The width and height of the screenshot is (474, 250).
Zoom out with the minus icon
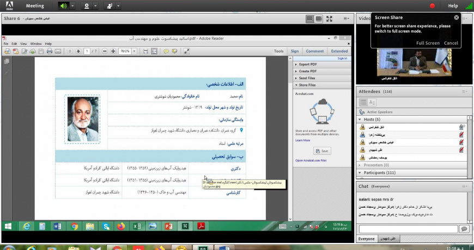tap(105, 51)
